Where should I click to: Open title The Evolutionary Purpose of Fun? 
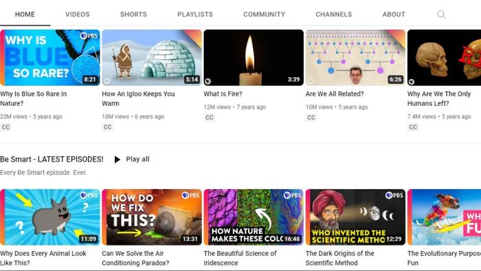pyautogui.click(x=444, y=258)
